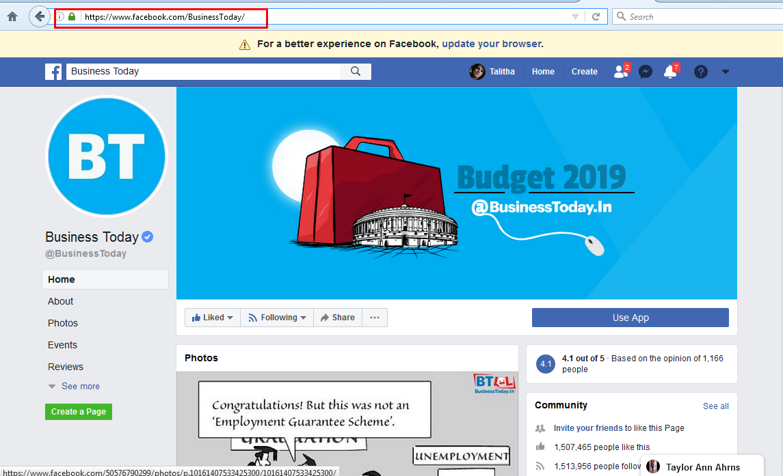783x476 pixels.
Task: Click the green padlock security icon
Action: [72, 16]
